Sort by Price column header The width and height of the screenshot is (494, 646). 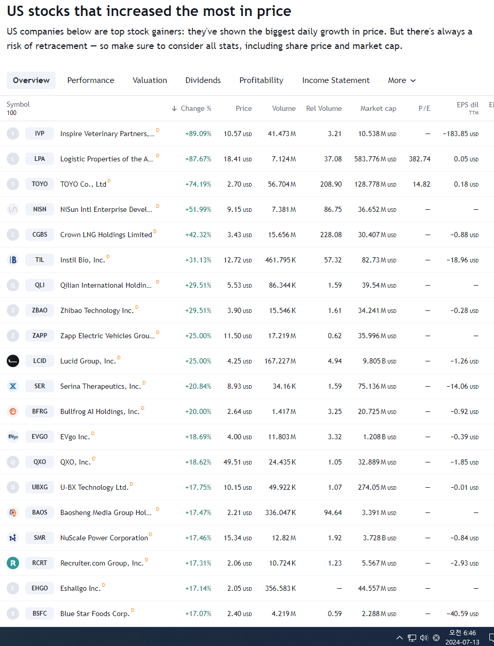pyautogui.click(x=244, y=108)
